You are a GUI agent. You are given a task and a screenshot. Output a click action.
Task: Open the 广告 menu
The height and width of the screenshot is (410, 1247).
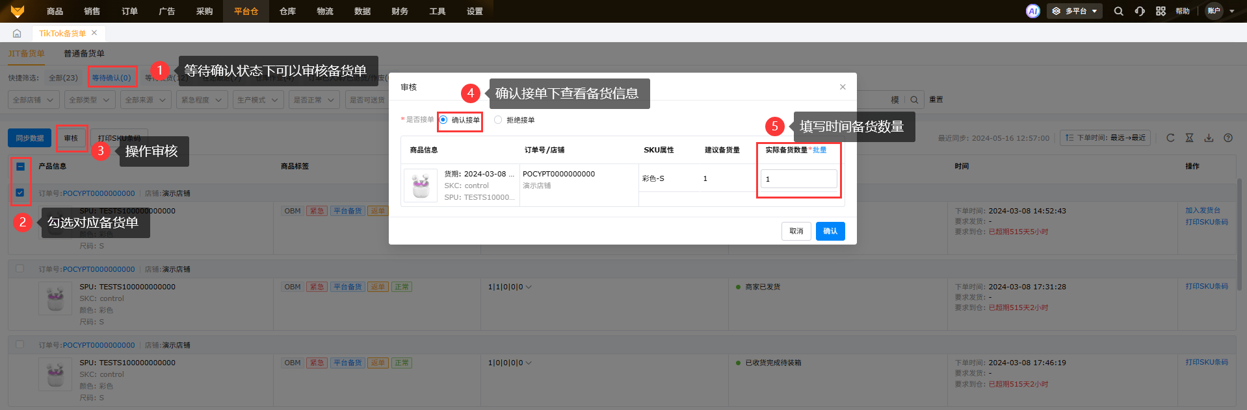tap(167, 11)
